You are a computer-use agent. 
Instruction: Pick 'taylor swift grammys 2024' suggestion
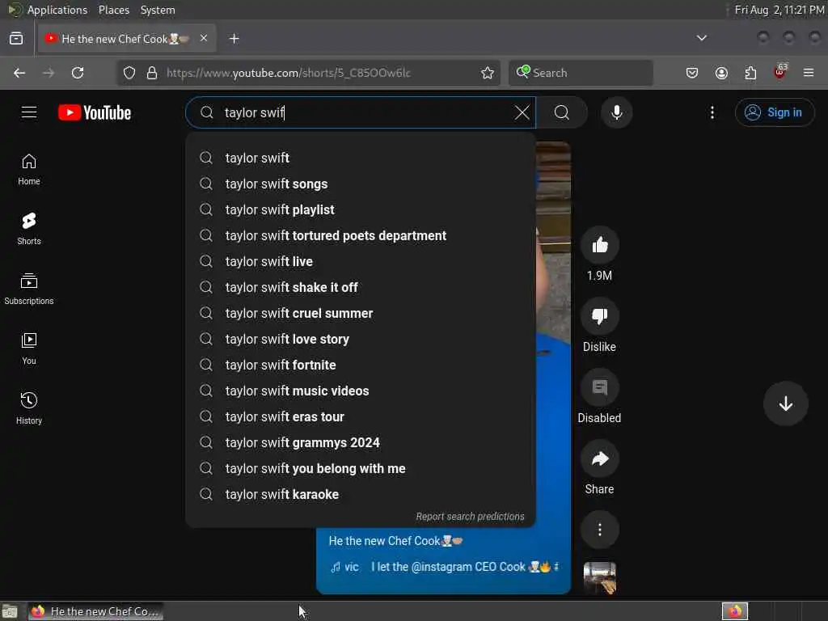[x=361, y=442]
